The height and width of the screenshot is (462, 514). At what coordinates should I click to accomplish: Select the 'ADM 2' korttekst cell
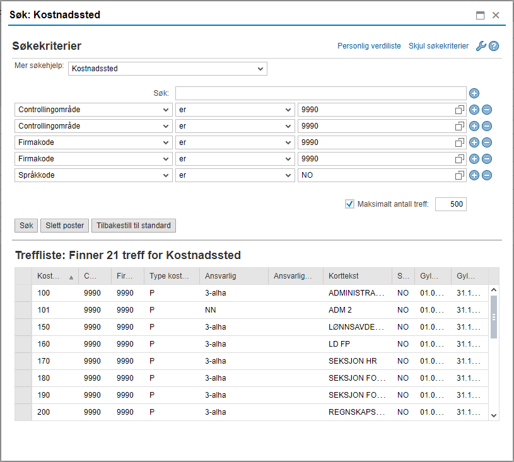click(358, 310)
